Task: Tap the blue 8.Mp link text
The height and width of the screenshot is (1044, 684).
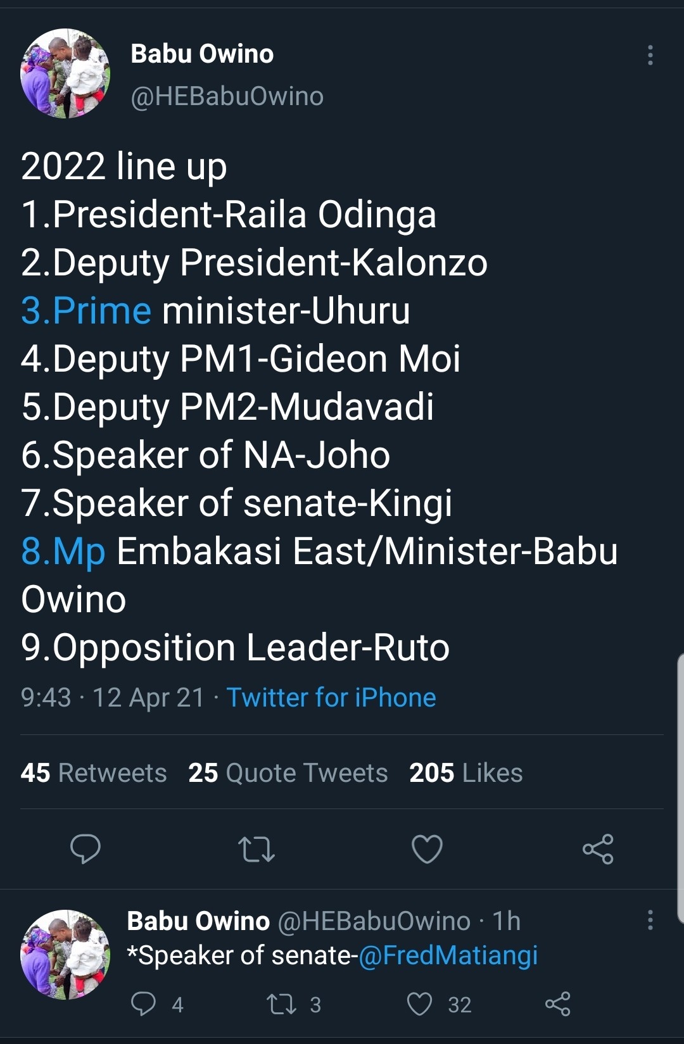Action: pos(63,551)
